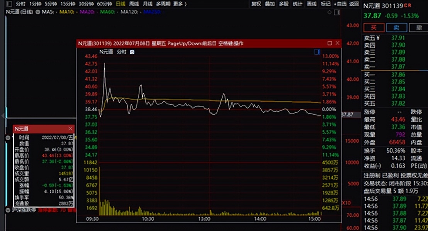Viewport: 428px width, 231px height.
Task: Click the round icon next to MA5 label
Action: tap(38, 12)
